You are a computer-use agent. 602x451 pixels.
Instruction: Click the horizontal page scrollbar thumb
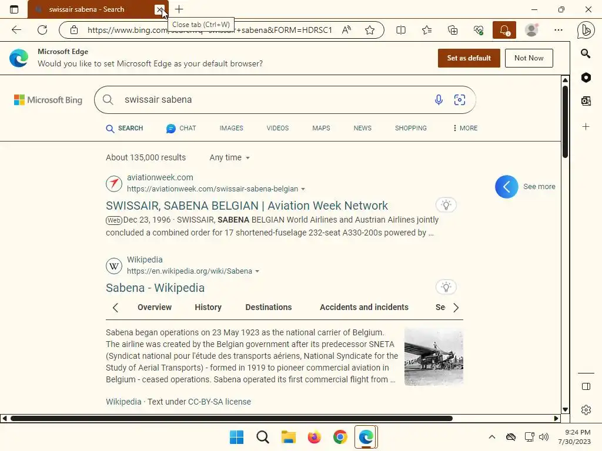pos(232,418)
